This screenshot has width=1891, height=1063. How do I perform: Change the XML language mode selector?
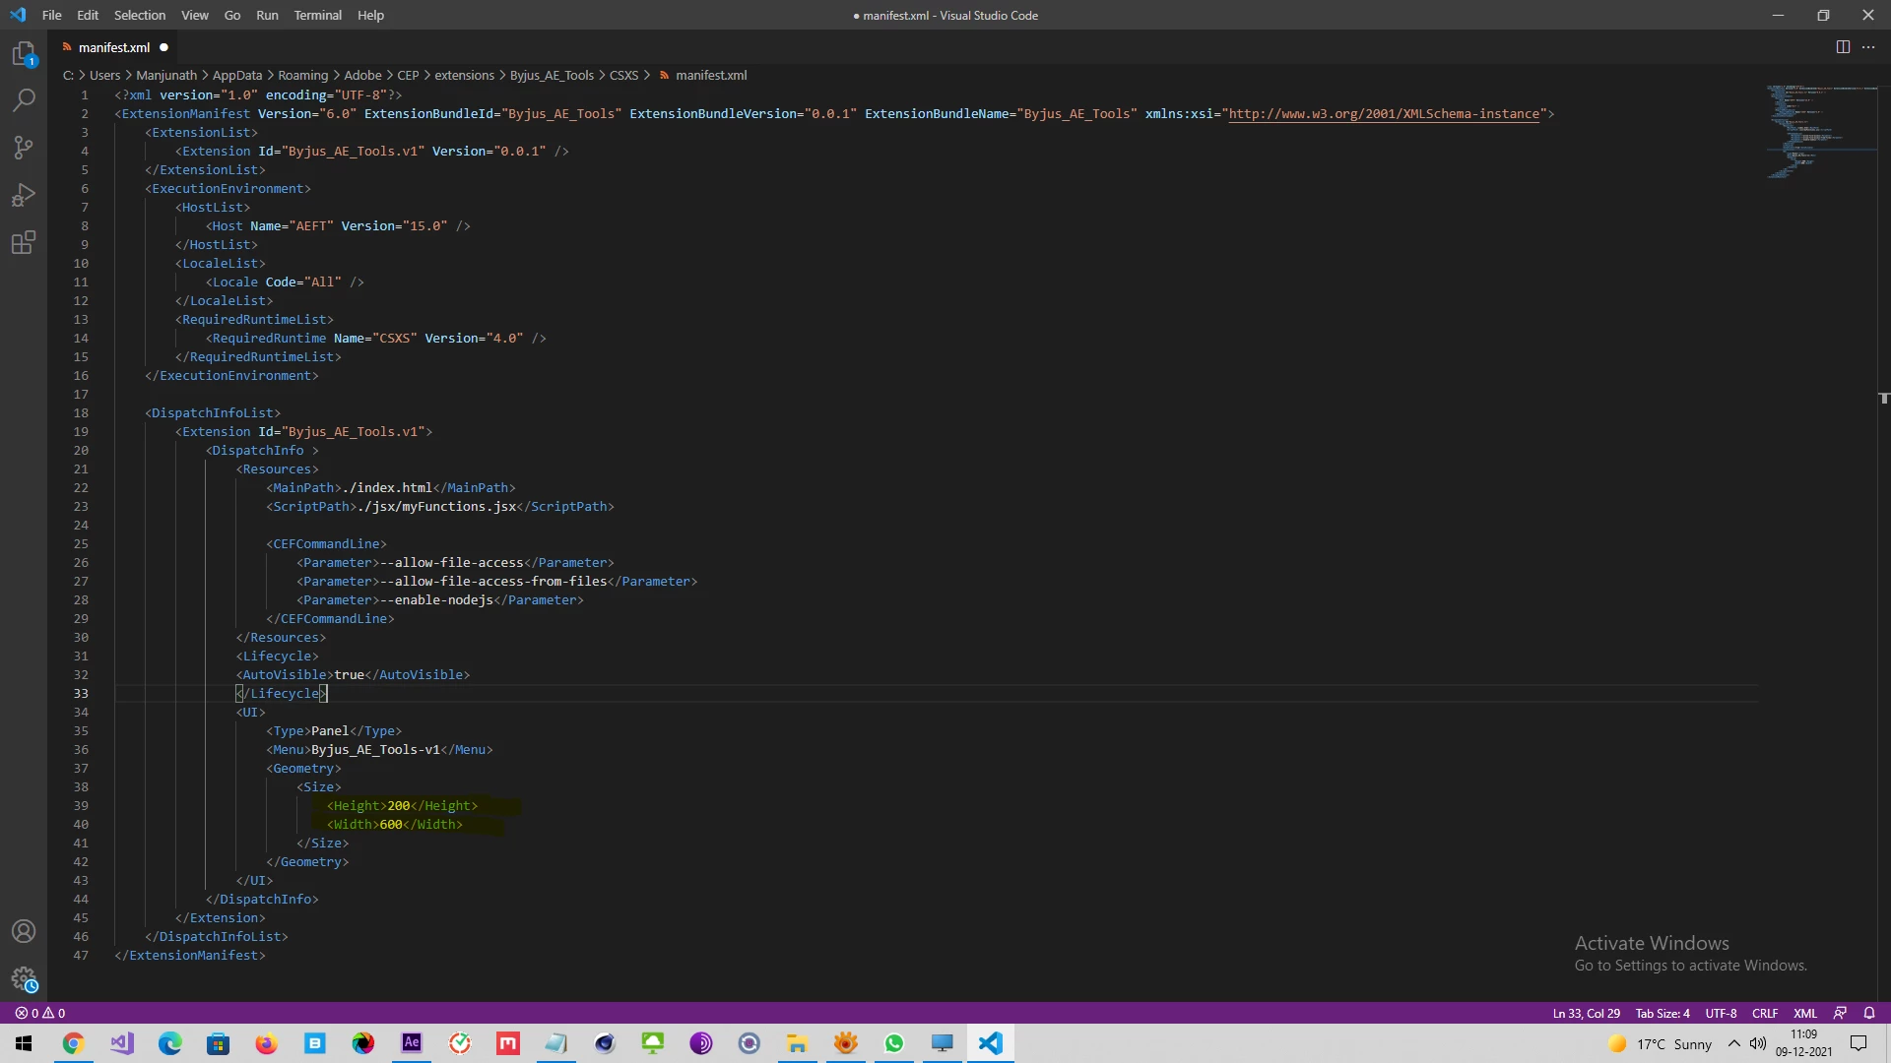(x=1804, y=1013)
